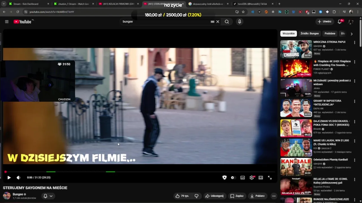Enter fullscreen mode

270,178
